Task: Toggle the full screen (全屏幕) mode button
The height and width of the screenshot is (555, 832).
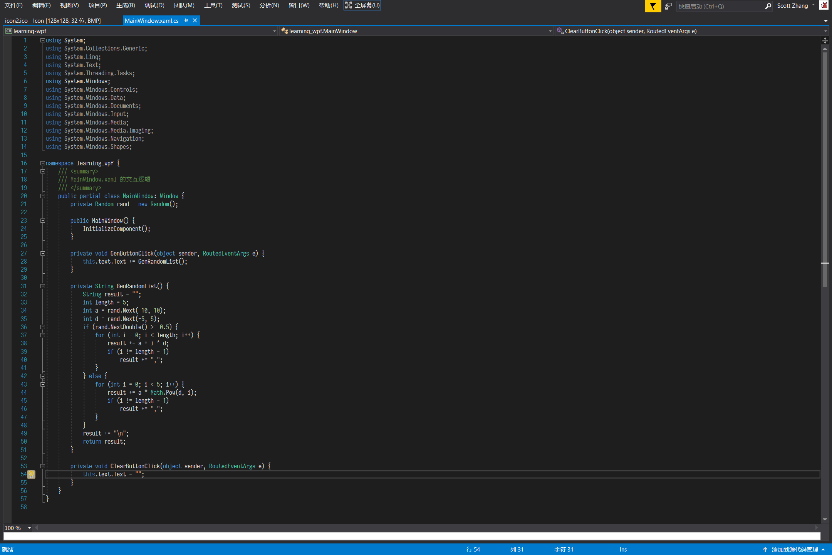Action: pos(362,5)
